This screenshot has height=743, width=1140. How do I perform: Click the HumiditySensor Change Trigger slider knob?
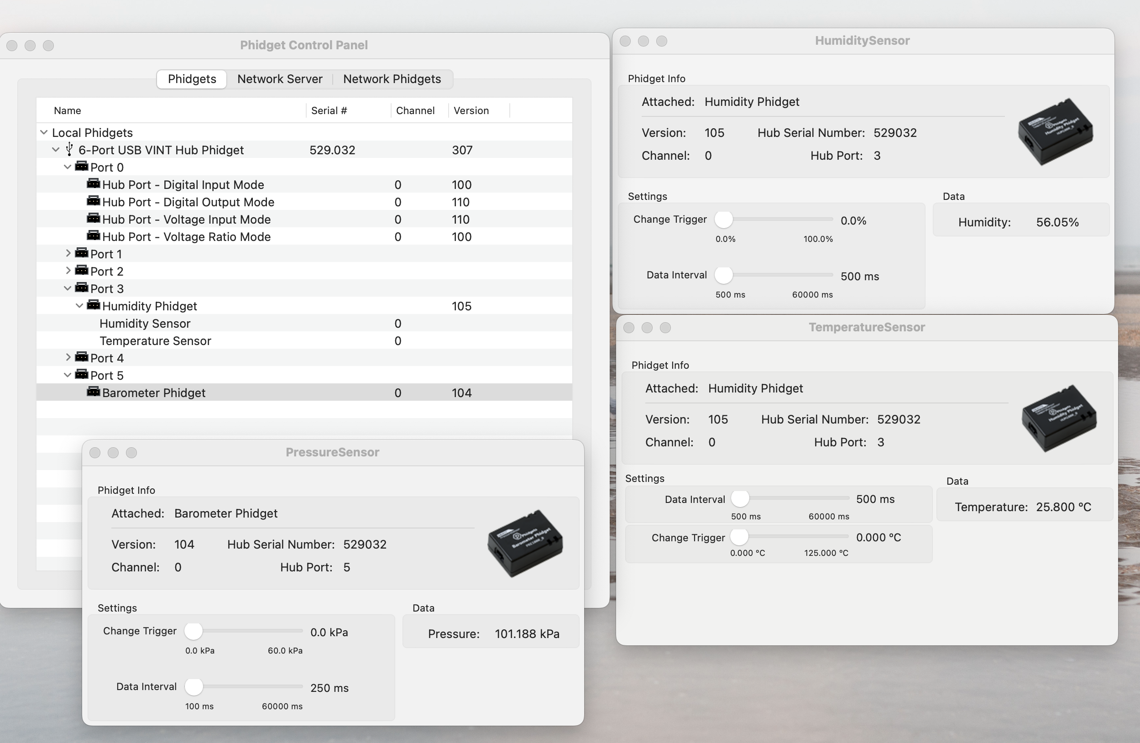[x=724, y=220]
